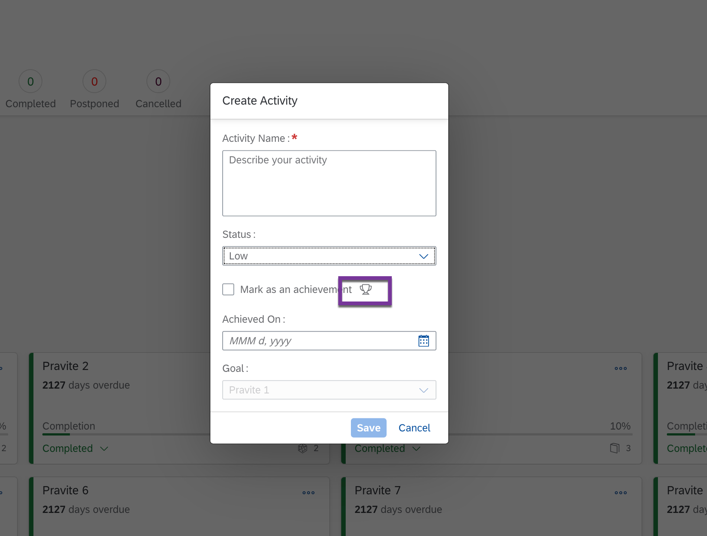This screenshot has width=707, height=536.
Task: Click the Describe your activity text field
Action: 329,183
